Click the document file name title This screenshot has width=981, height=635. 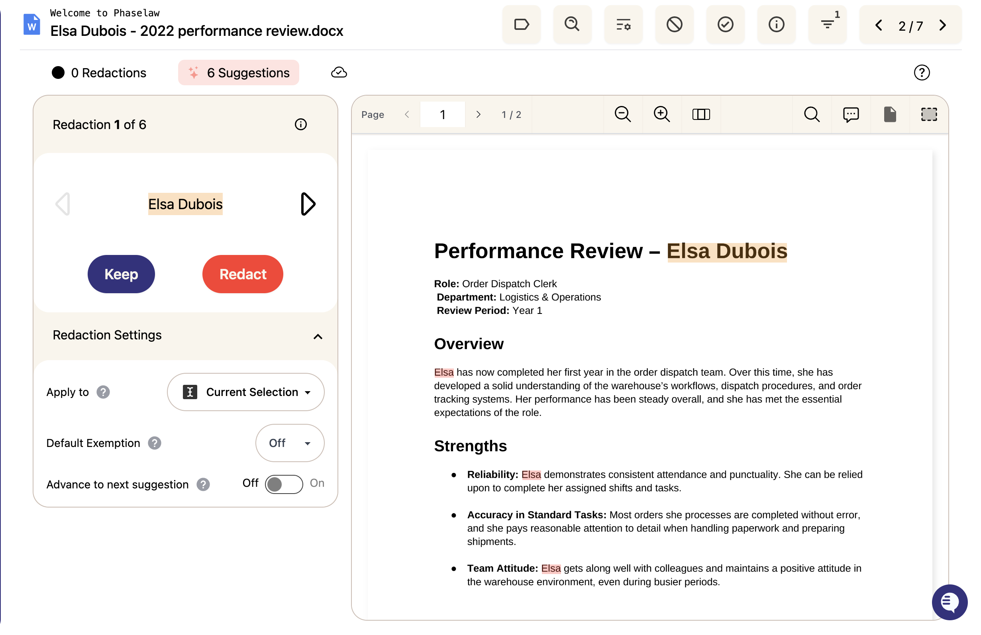[196, 31]
